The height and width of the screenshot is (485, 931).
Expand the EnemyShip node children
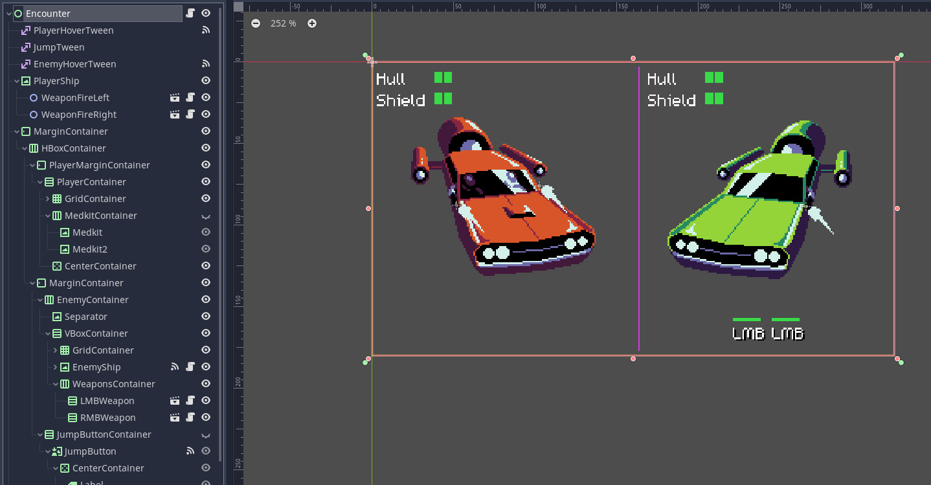tap(56, 367)
